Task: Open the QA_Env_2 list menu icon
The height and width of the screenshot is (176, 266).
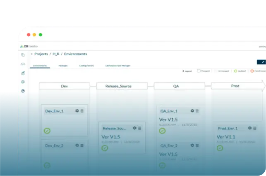Action: coord(197,145)
